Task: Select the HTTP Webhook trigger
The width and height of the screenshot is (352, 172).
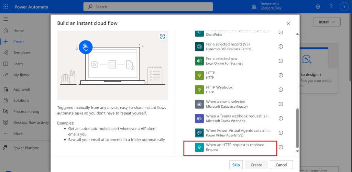Action: point(219,89)
